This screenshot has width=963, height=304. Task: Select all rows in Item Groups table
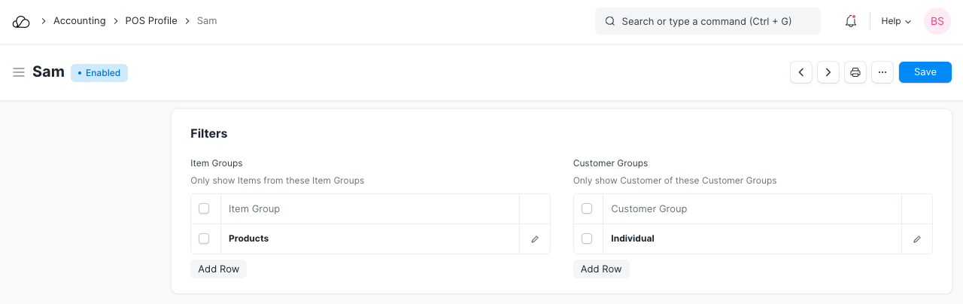pos(204,209)
